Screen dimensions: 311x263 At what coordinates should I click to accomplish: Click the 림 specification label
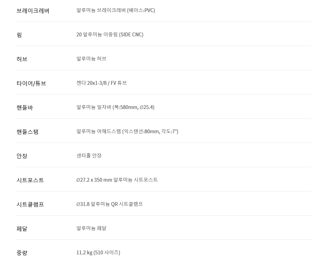19,35
